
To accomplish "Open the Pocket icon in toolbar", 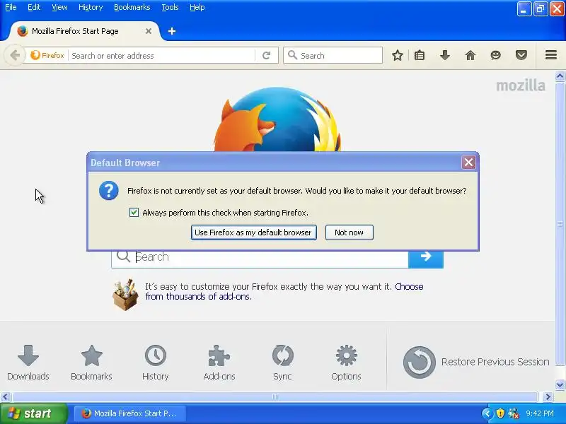I will click(x=521, y=55).
